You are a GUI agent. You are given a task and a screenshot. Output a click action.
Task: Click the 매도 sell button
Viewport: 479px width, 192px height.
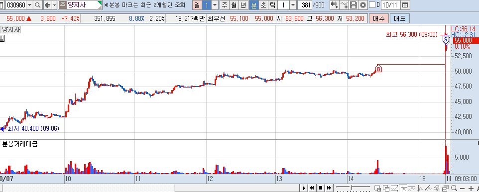coord(399,18)
